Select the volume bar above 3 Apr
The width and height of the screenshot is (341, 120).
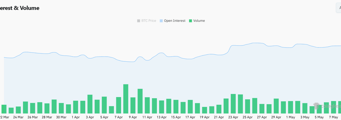(x=90, y=104)
